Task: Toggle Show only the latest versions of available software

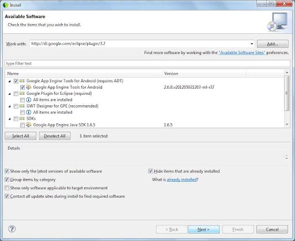Action: (7, 171)
